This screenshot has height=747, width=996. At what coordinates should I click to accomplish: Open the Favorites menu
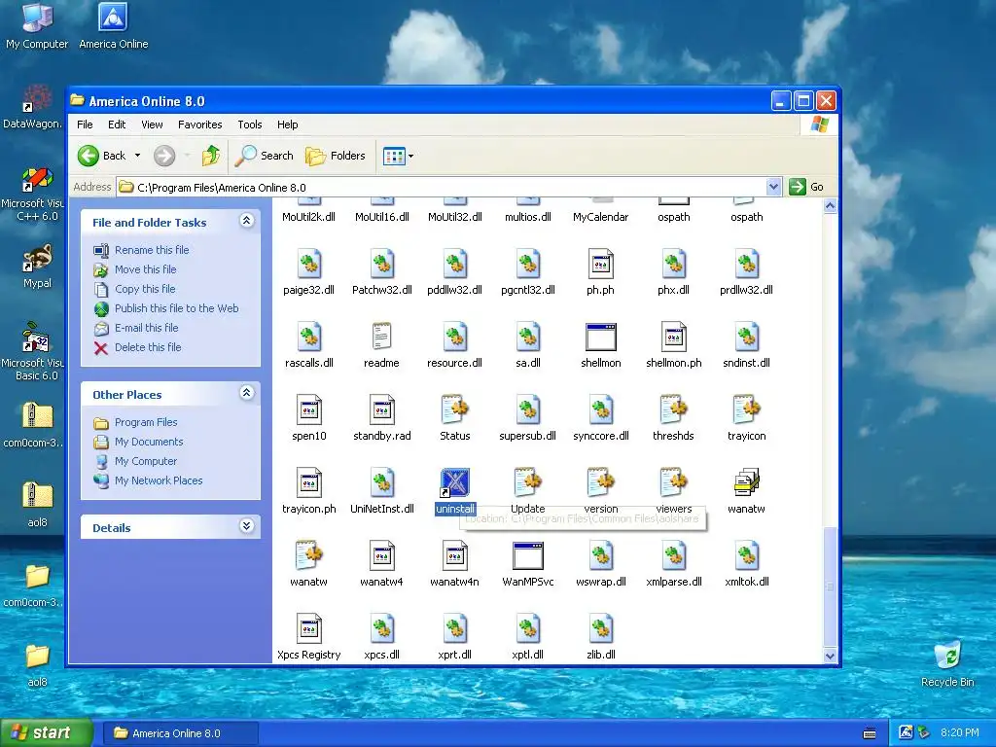200,124
